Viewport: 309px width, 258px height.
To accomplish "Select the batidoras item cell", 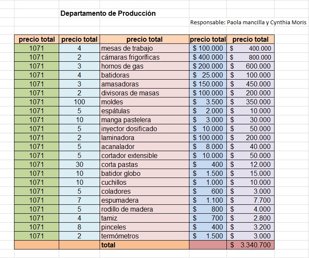I will pyautogui.click(x=144, y=75).
